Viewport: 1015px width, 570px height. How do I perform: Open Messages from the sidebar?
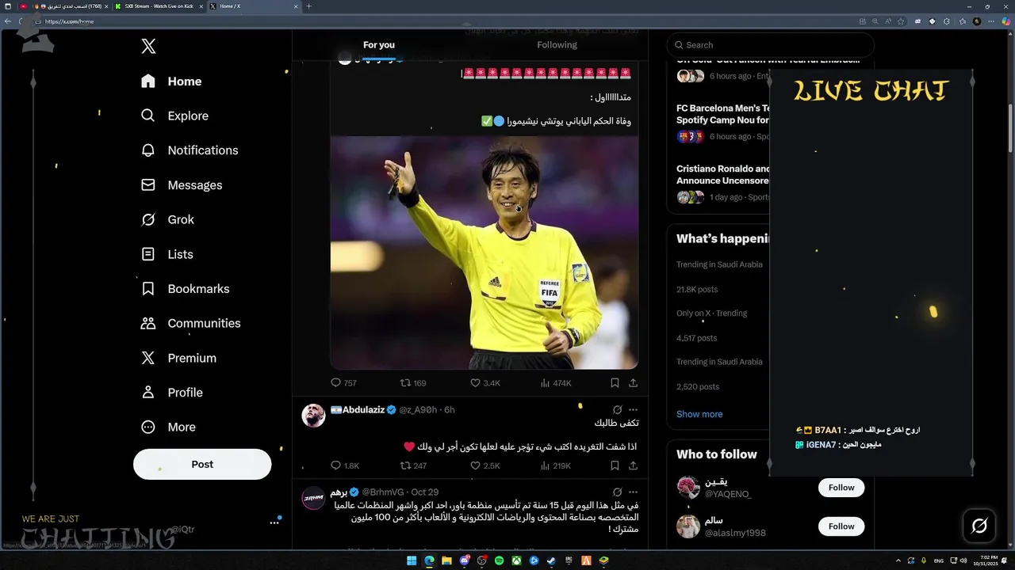pyautogui.click(x=181, y=185)
